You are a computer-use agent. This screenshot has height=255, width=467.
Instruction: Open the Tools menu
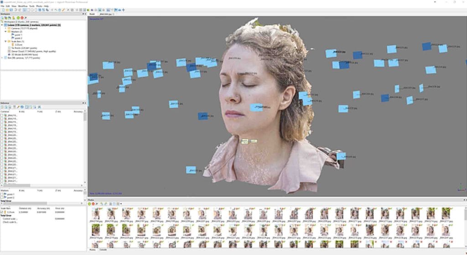tap(32, 6)
